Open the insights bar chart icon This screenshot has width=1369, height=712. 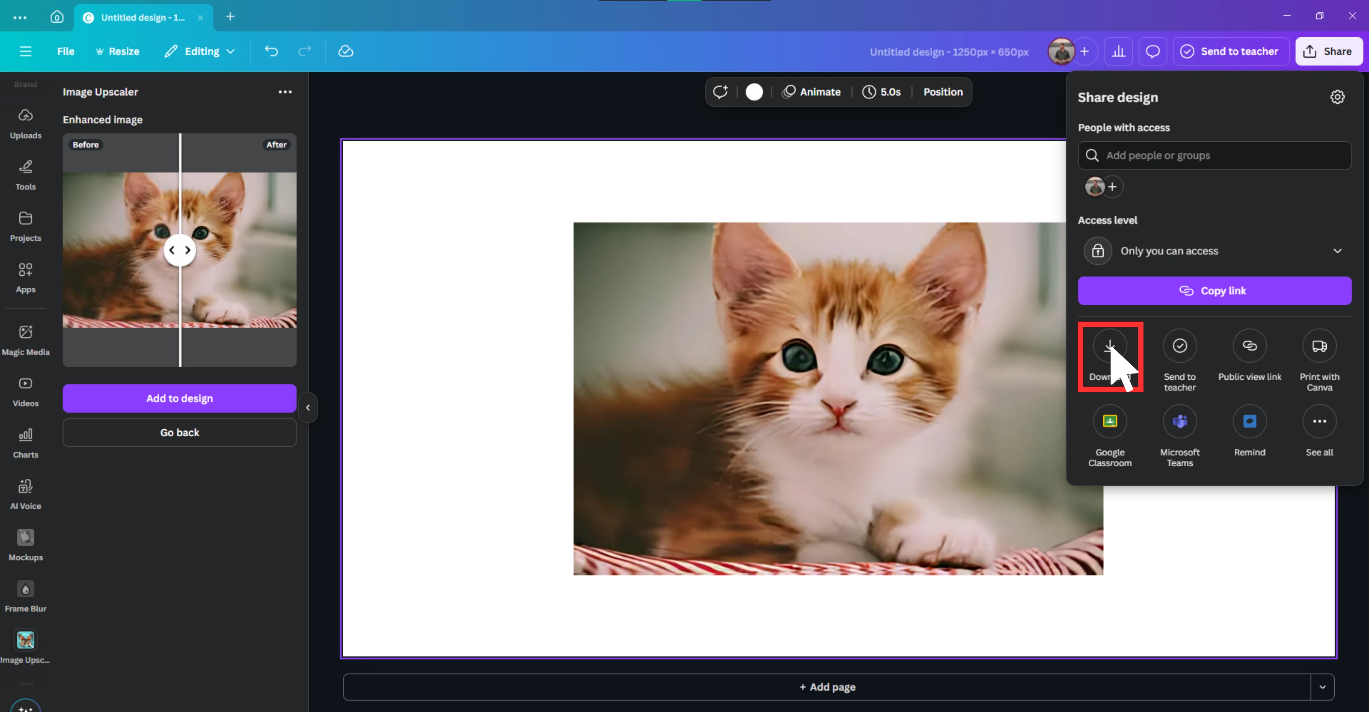click(x=1118, y=51)
